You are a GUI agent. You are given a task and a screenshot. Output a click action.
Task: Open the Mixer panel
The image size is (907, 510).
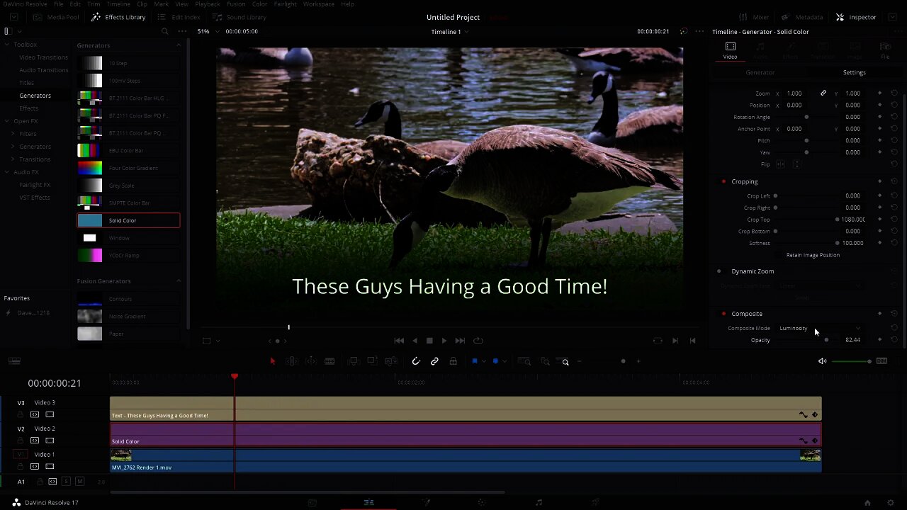pyautogui.click(x=754, y=17)
